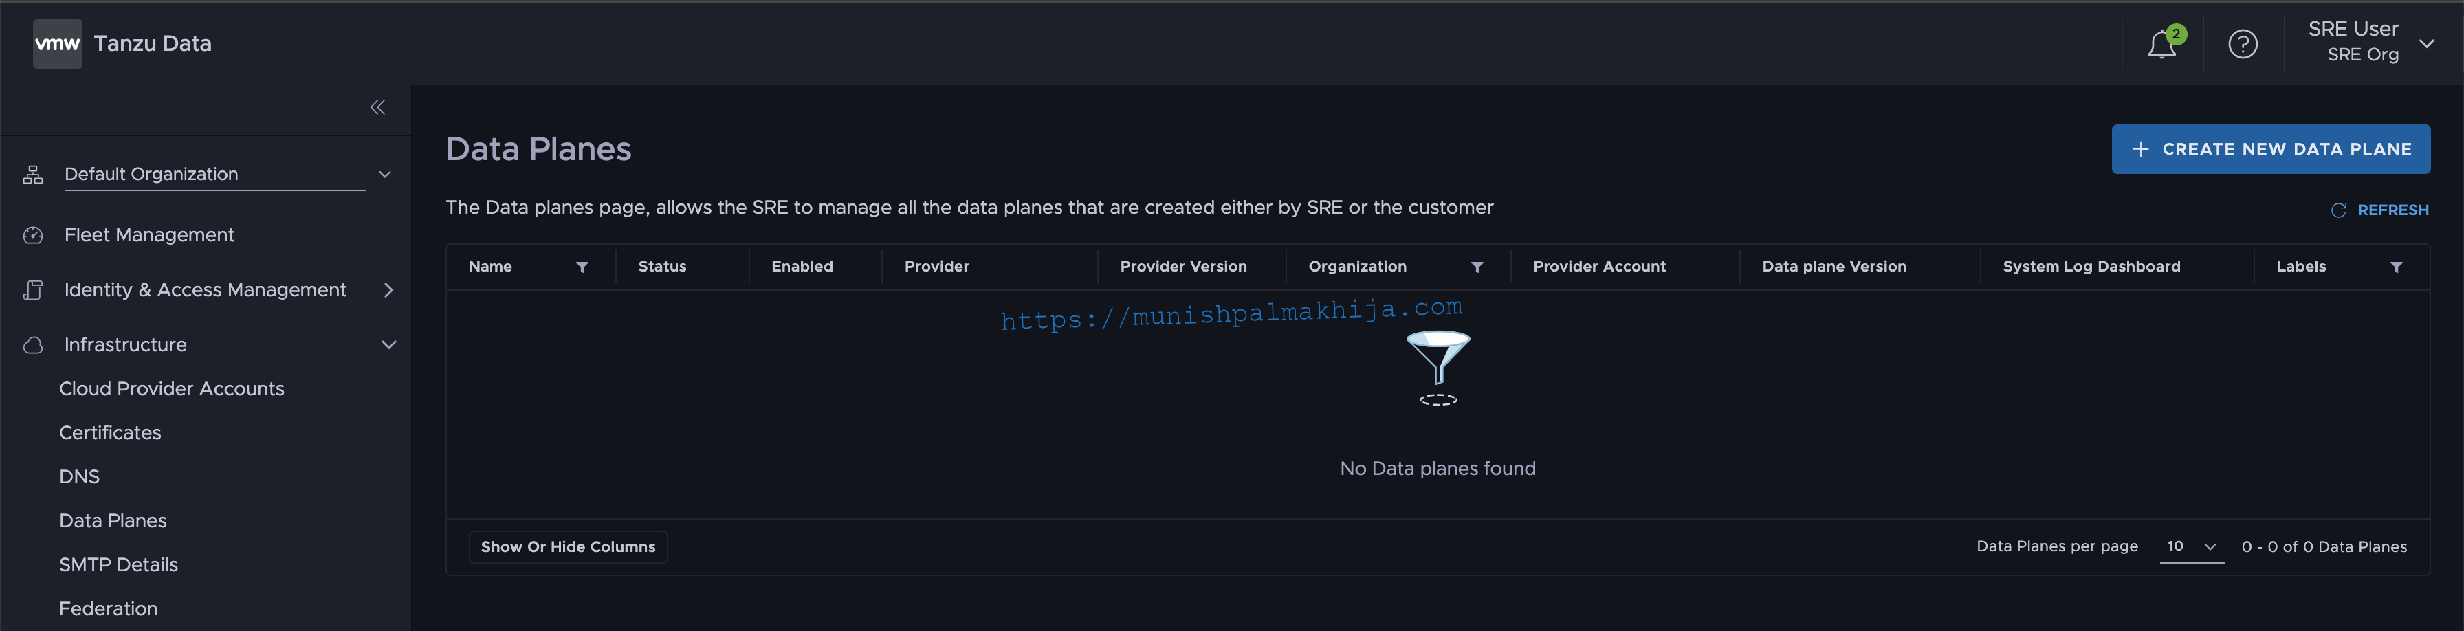Open SMTP Details
This screenshot has height=631, width=2464.
[x=119, y=565]
